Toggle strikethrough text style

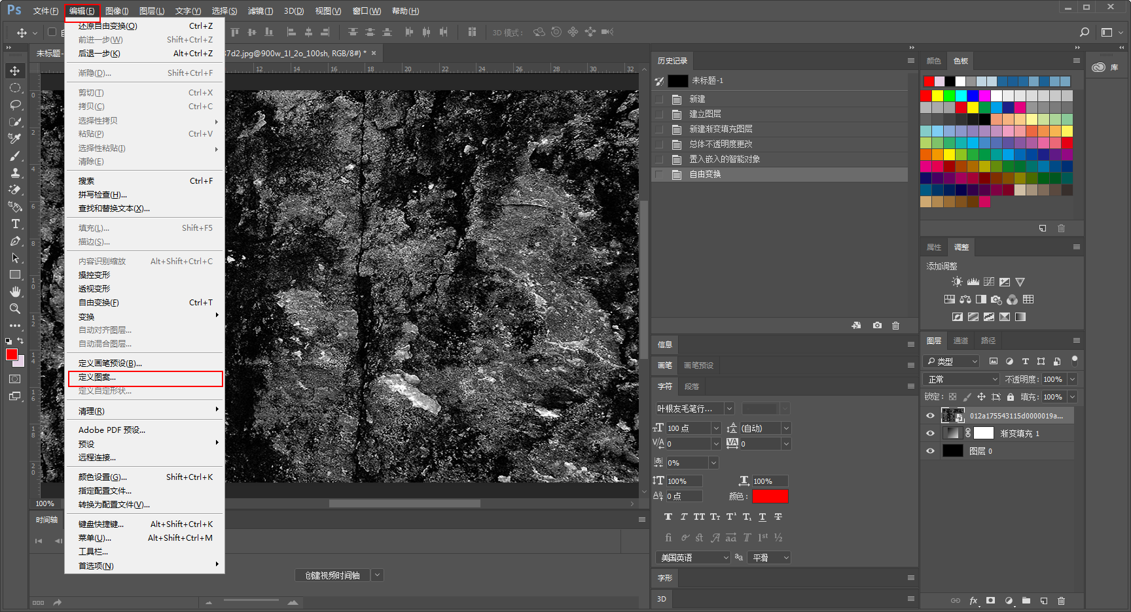coord(778,517)
